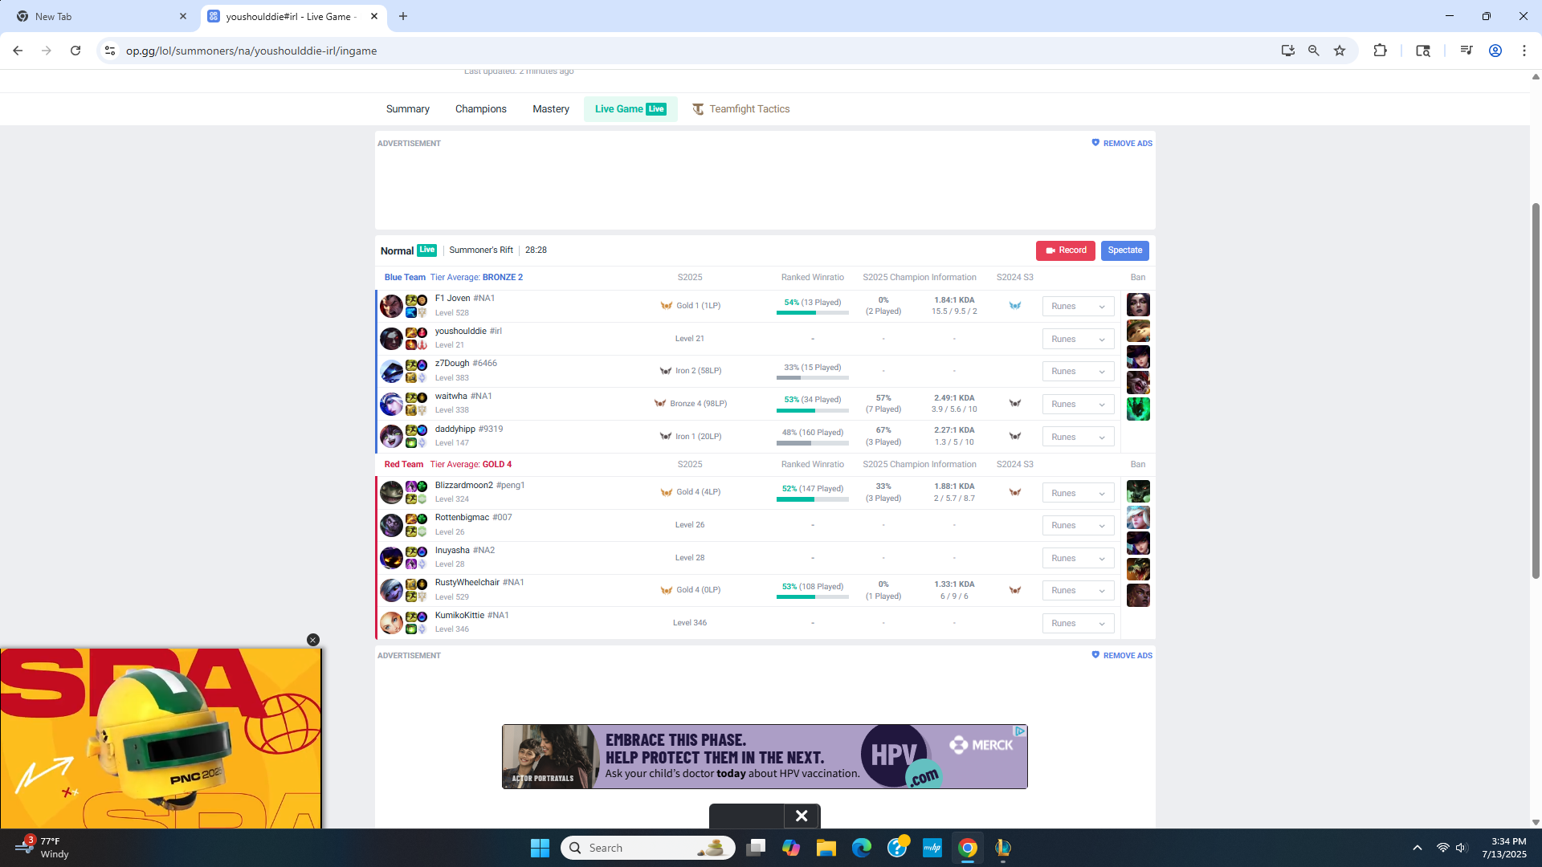Click waitwha's S2024 S3 tier emblem
Viewport: 1542px width, 867px height.
1015,404
